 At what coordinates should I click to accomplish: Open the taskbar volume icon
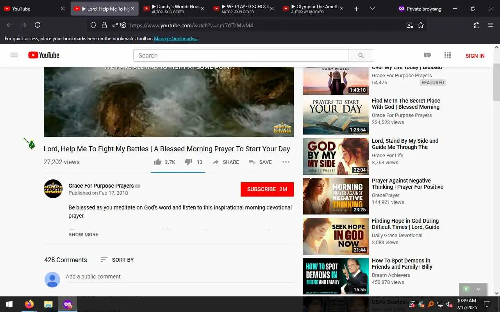(449, 304)
